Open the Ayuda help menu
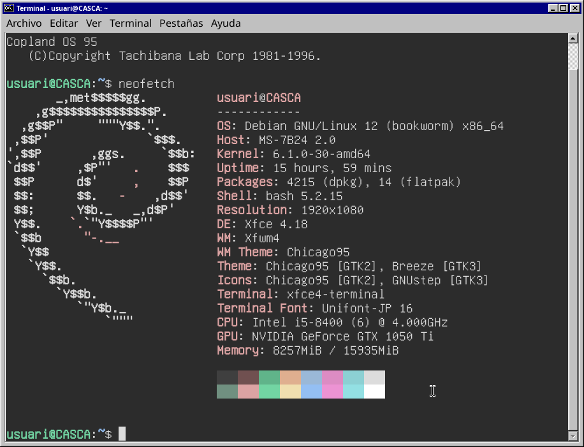The image size is (584, 447). tap(226, 23)
